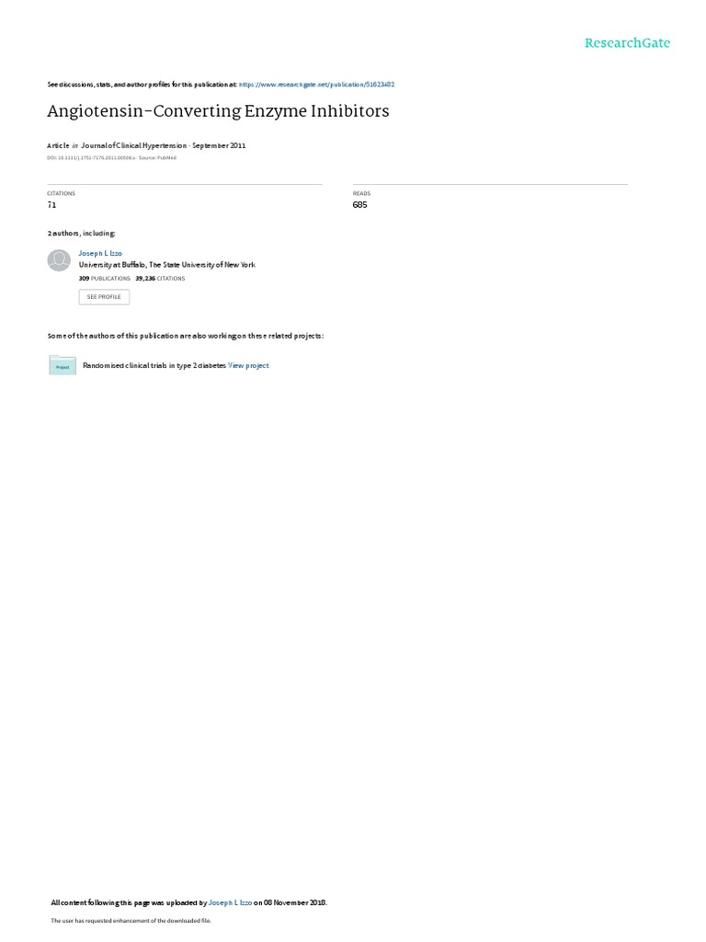Screen dimensions: 706x942
Task: Open the View project link
Action: tap(248, 365)
